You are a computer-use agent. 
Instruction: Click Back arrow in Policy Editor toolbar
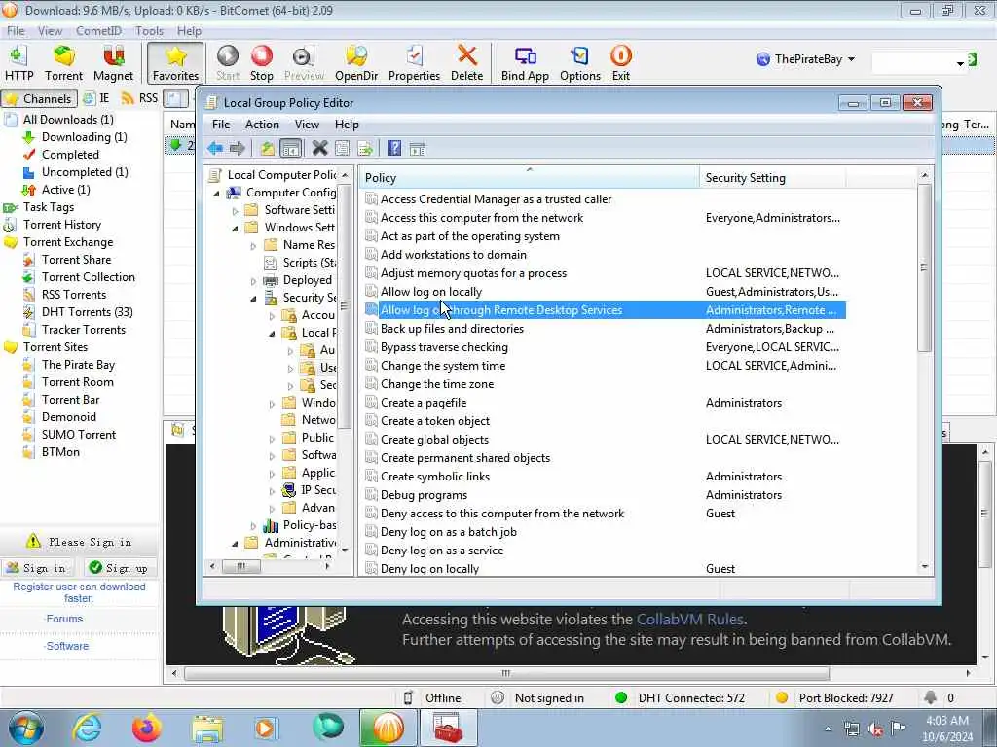pos(215,149)
